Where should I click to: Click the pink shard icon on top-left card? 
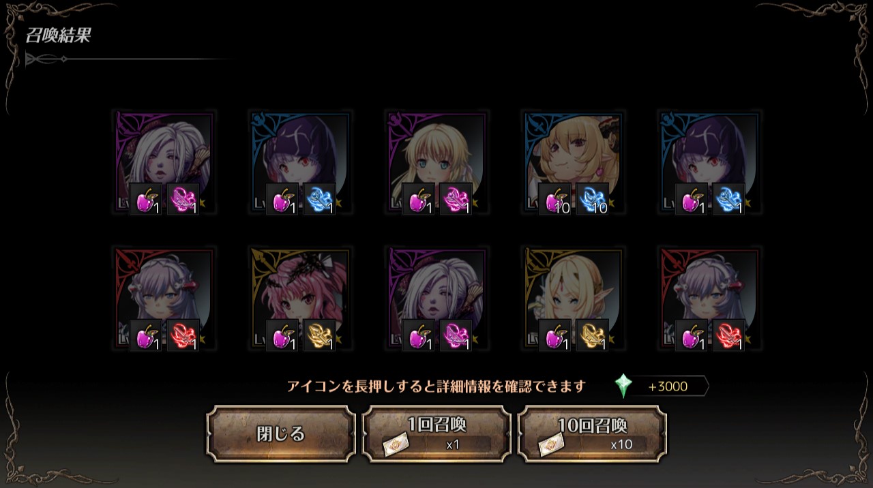pyautogui.click(x=183, y=199)
